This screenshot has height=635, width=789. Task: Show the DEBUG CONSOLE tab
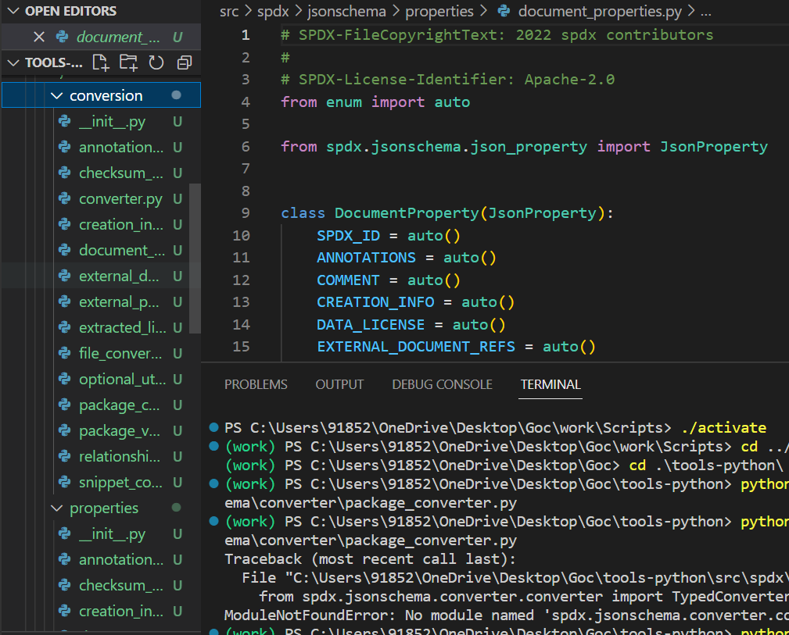click(442, 384)
